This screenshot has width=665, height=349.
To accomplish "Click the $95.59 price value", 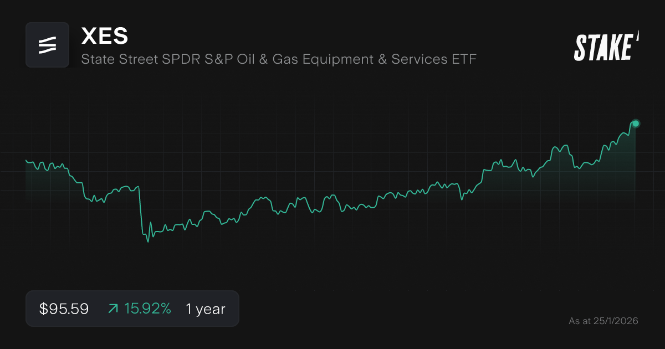I will (x=64, y=309).
